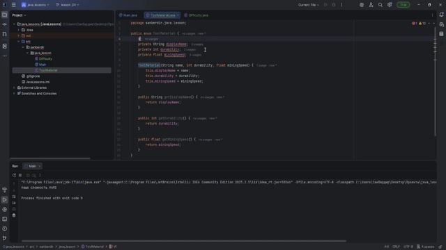The image size is (446, 250).
Task: Open the java_lessons project dropdown
Action: tap(36, 5)
